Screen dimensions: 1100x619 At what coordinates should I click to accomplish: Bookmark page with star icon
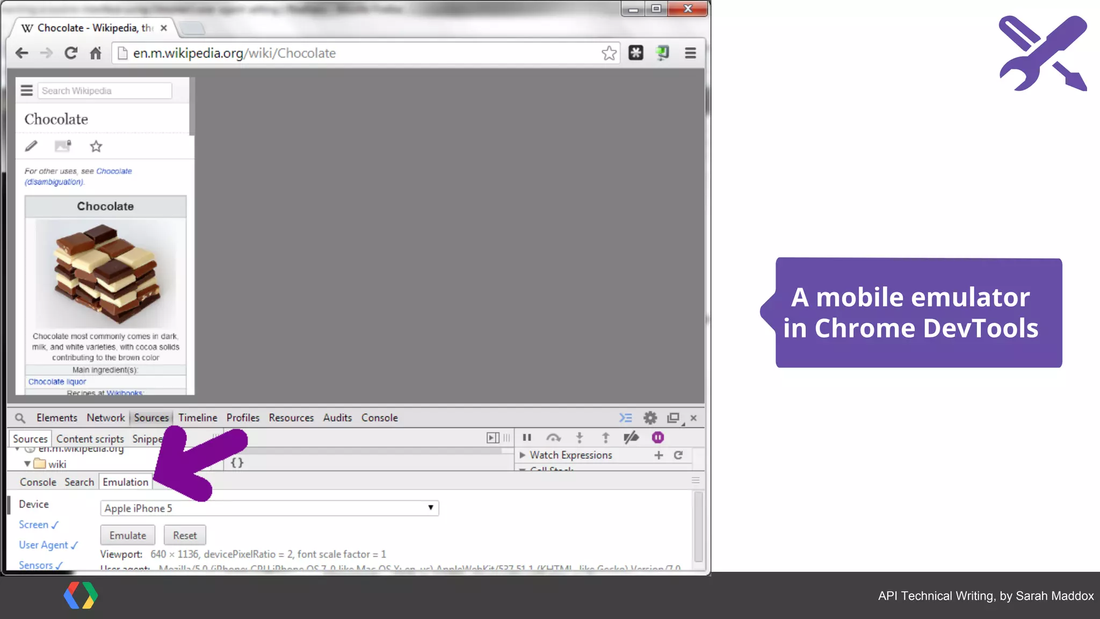[609, 53]
